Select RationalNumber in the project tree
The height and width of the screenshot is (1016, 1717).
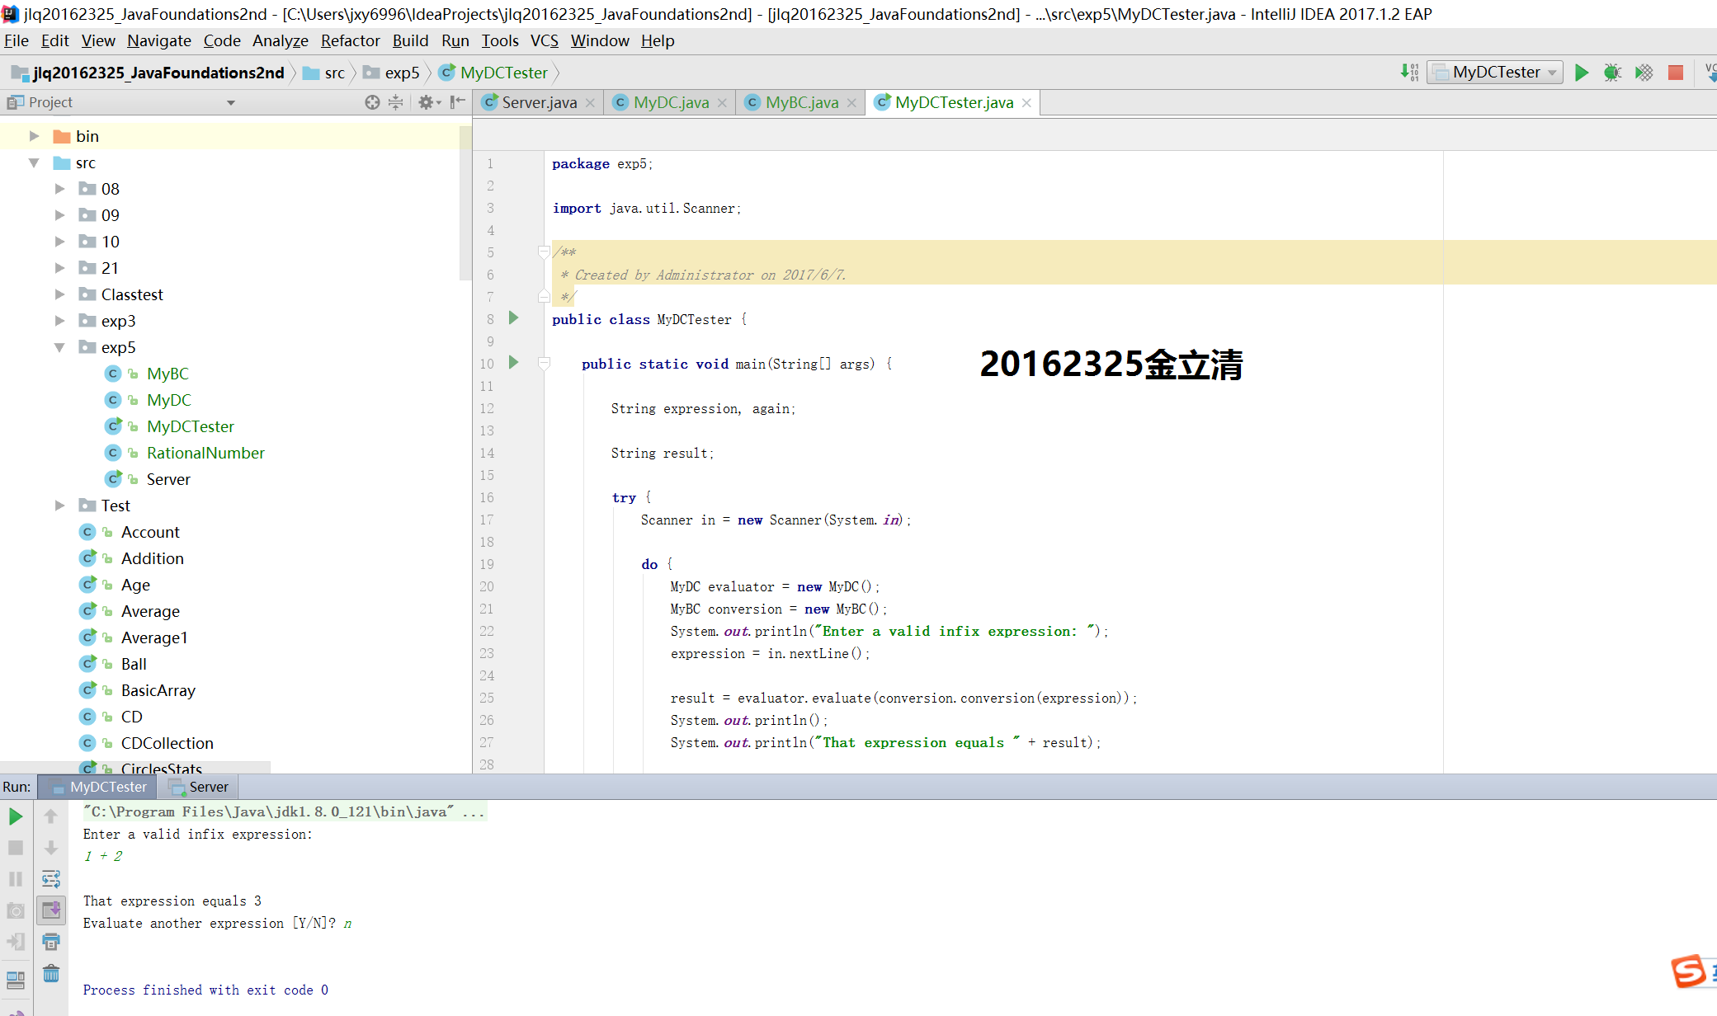[205, 453]
